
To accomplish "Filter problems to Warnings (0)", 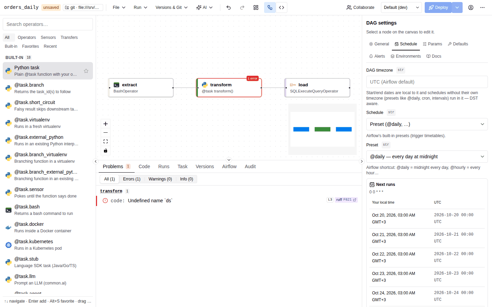I will [160, 179].
